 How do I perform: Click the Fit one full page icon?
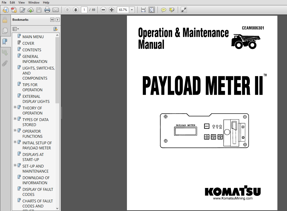tap(152, 10)
